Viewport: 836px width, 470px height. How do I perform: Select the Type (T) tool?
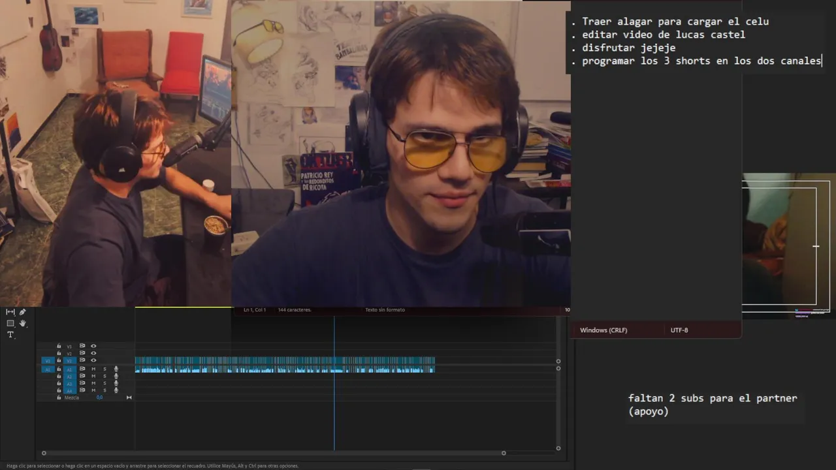pos(10,334)
